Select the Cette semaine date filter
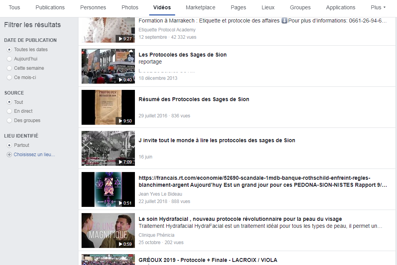Image resolution: width=397 pixels, height=265 pixels. 9,68
